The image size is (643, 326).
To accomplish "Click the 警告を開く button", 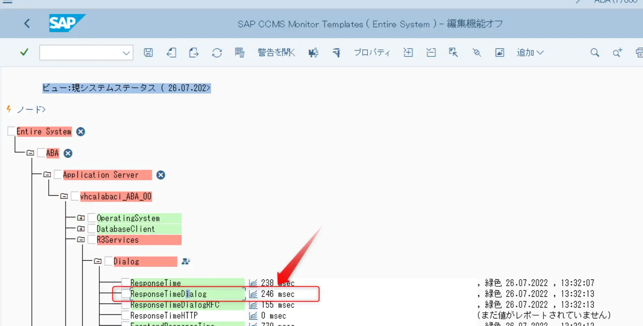I will 276,53.
